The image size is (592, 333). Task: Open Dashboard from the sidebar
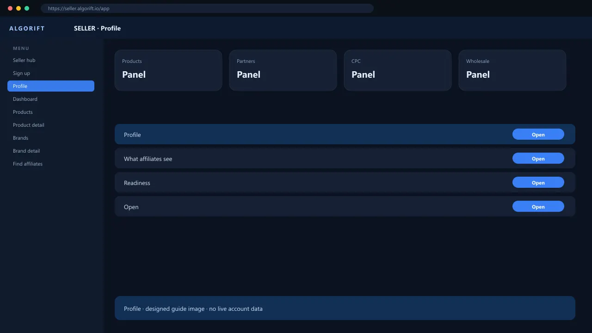coord(51,99)
